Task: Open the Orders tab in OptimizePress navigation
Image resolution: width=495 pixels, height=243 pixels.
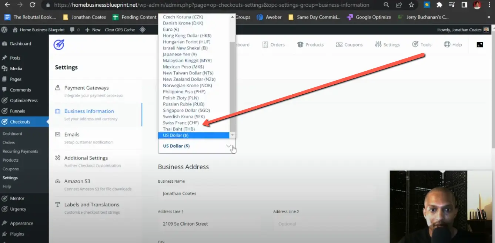Action: tap(274, 44)
